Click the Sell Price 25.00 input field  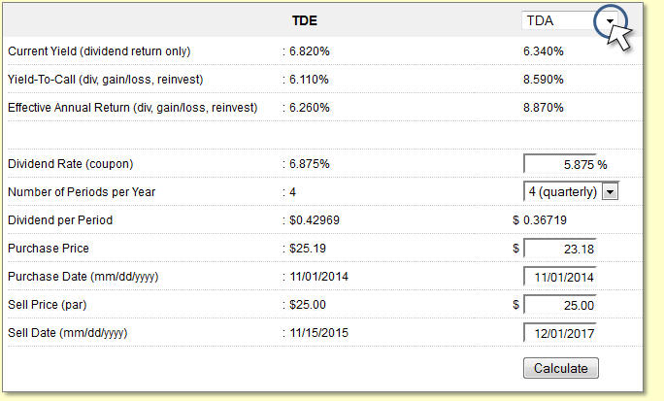[560, 305]
